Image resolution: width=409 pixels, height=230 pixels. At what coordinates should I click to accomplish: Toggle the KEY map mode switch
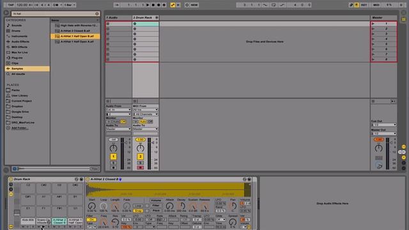(x=364, y=4)
